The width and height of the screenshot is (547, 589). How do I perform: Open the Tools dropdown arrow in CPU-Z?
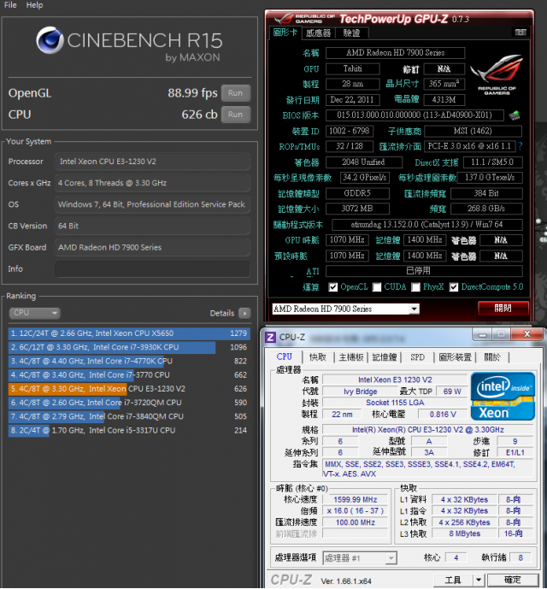[x=479, y=580]
